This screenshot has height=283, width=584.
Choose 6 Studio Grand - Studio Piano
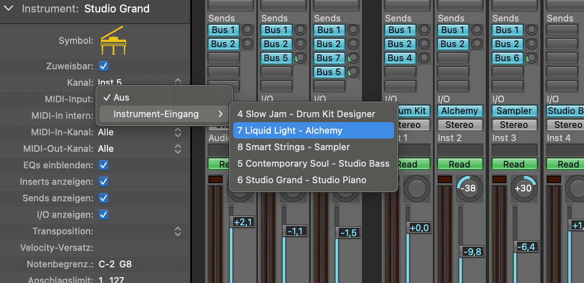[x=313, y=180]
